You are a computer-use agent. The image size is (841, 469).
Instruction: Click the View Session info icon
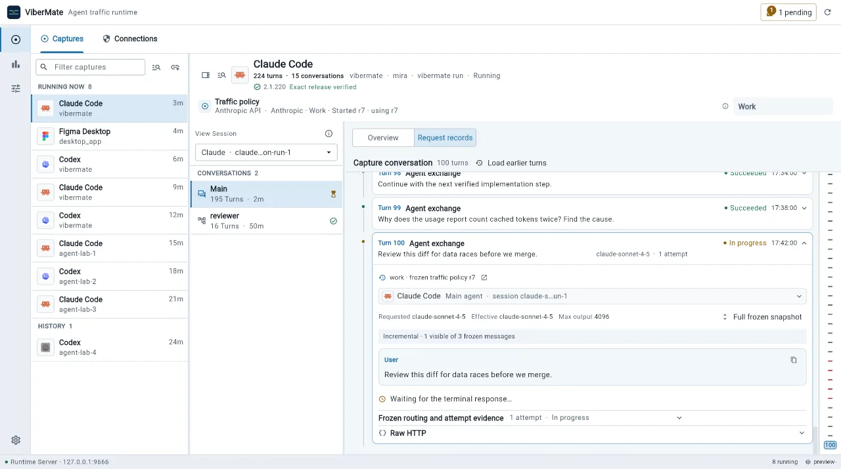[329, 134]
